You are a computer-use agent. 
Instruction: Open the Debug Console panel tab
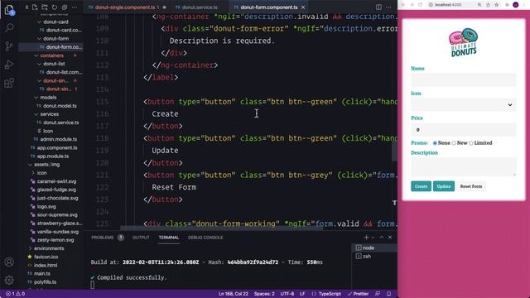[205, 238]
